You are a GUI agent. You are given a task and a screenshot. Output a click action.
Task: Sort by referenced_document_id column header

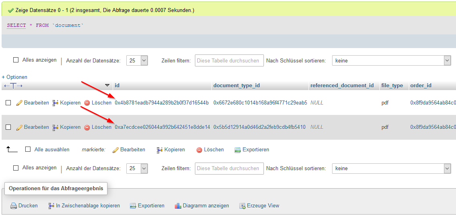pos(342,85)
